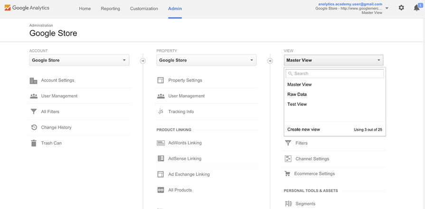
Task: Open the settings gear icon
Action: click(401, 8)
